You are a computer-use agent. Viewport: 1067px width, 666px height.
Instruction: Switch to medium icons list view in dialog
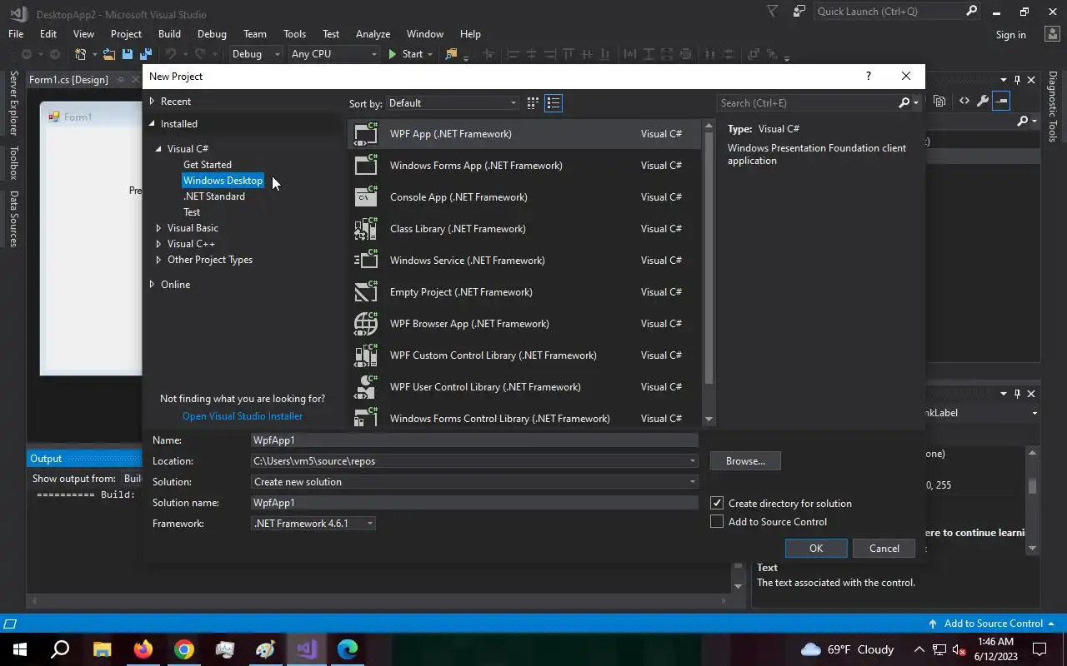554,102
